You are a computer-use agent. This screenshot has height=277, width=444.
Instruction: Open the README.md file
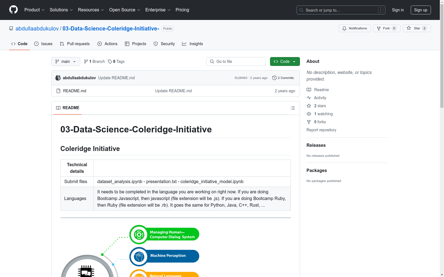coord(75,91)
